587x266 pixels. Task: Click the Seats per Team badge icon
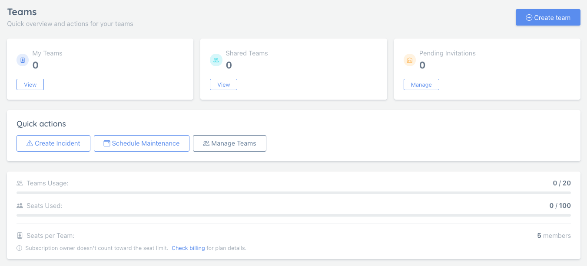[x=20, y=236]
